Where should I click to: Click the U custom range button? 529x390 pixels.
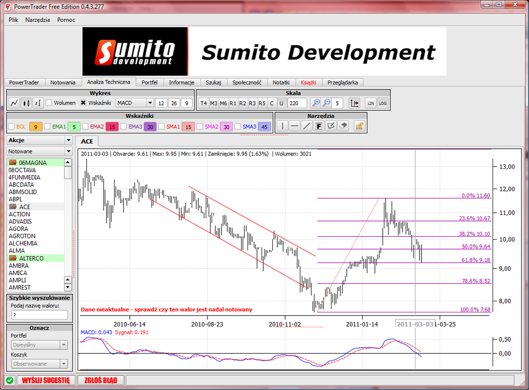(282, 103)
